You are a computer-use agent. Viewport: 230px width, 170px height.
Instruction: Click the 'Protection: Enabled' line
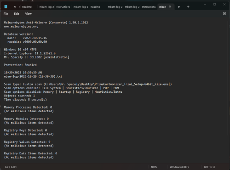(x=20, y=65)
